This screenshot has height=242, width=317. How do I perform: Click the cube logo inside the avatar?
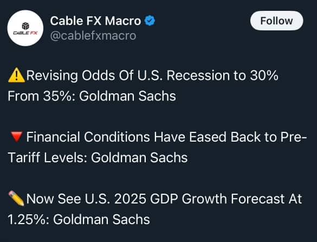(25, 26)
